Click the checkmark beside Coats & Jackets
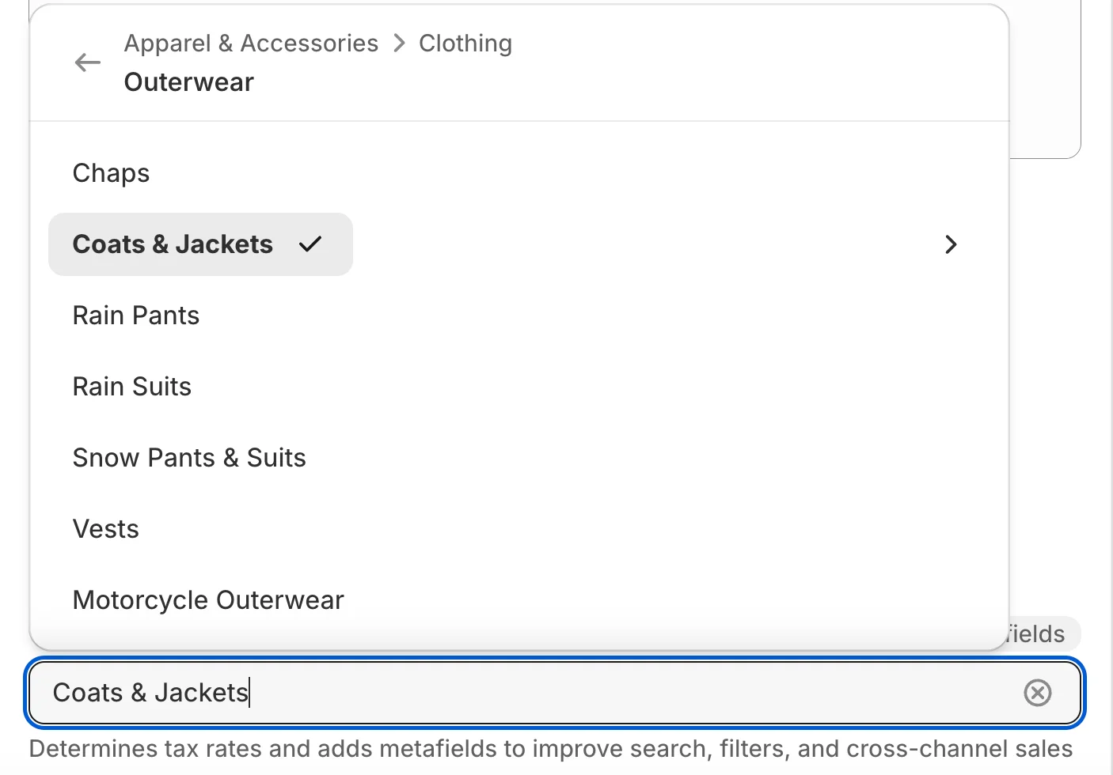 [x=310, y=244]
